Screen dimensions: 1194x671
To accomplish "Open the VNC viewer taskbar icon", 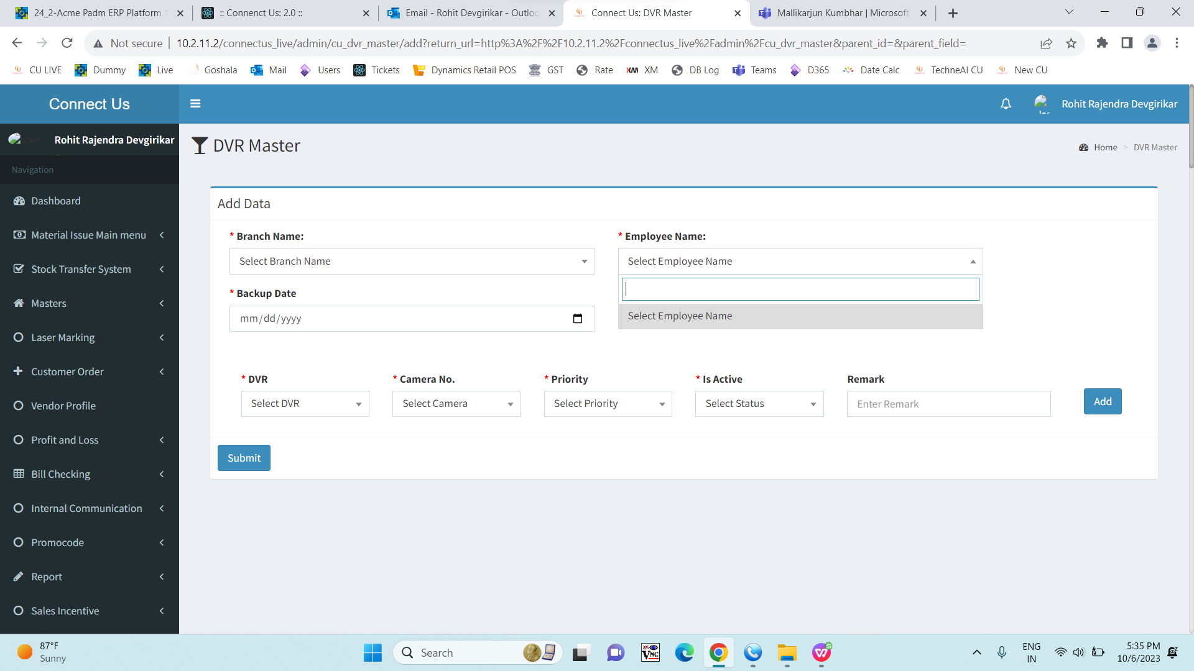I will click(x=650, y=653).
